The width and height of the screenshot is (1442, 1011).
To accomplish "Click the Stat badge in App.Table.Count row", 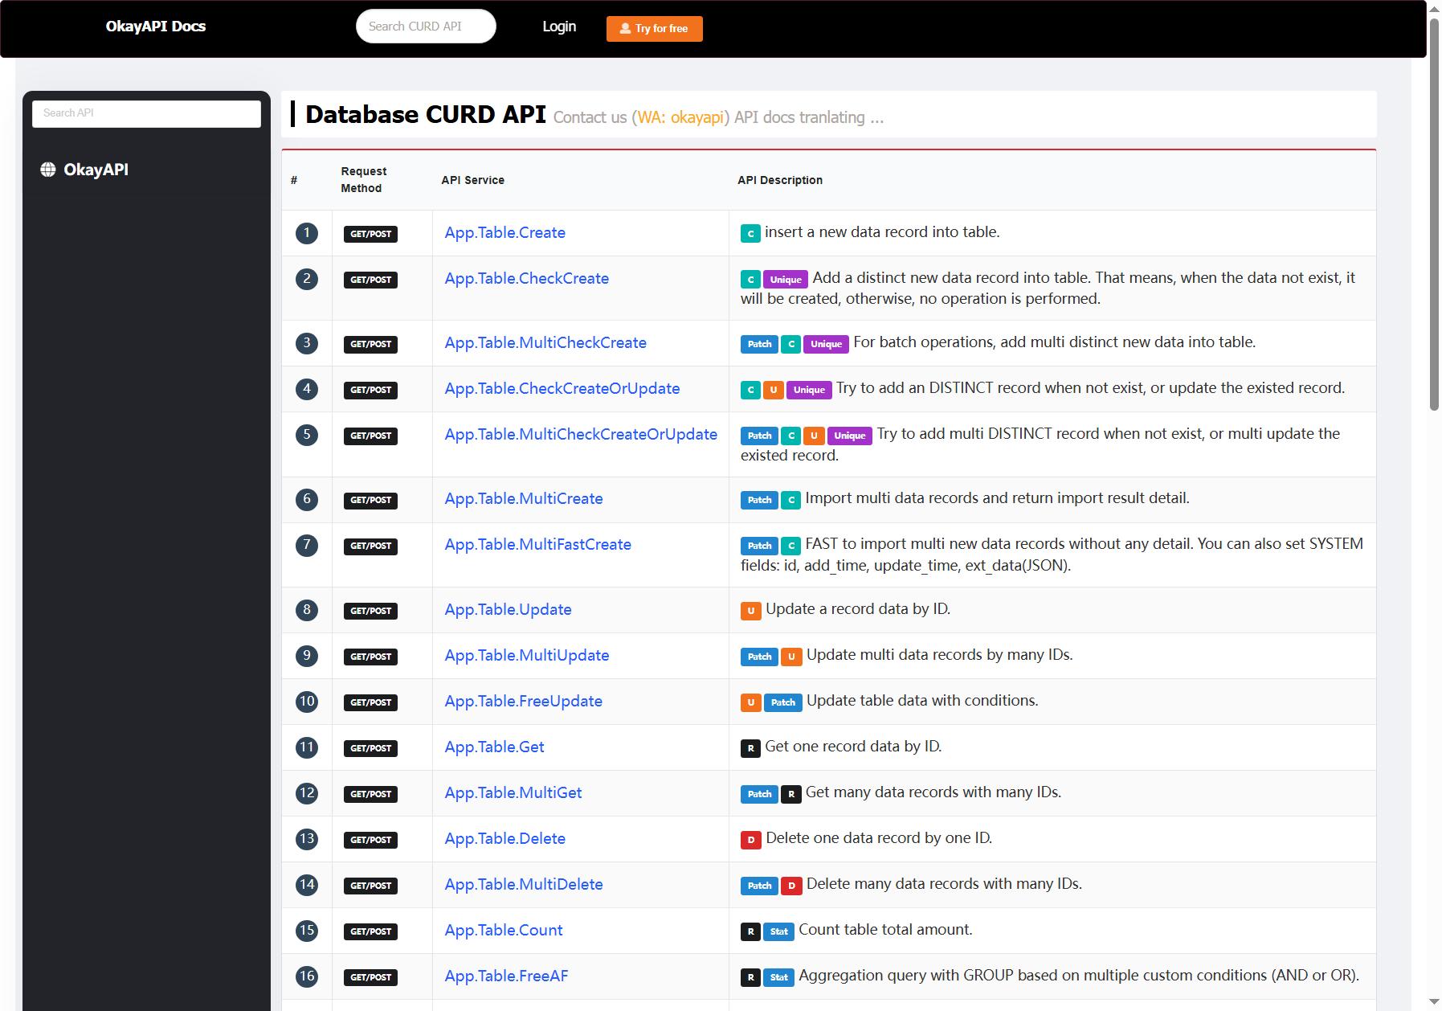I will (x=778, y=931).
